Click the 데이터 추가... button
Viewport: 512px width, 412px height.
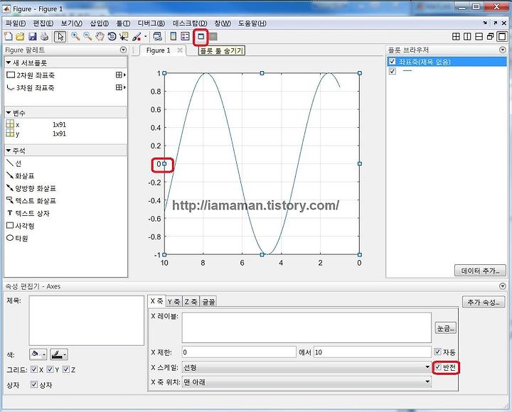click(480, 271)
